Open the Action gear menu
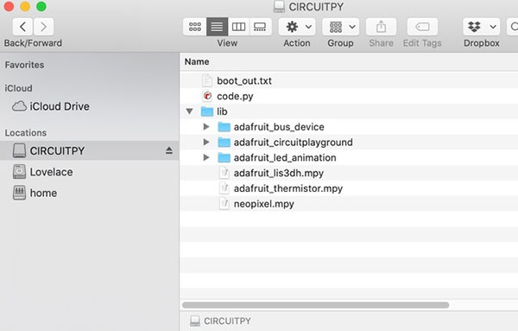Viewport: 518px width, 331px height. tap(297, 27)
